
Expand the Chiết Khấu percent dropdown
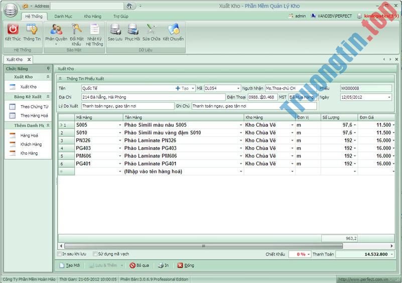(309, 254)
